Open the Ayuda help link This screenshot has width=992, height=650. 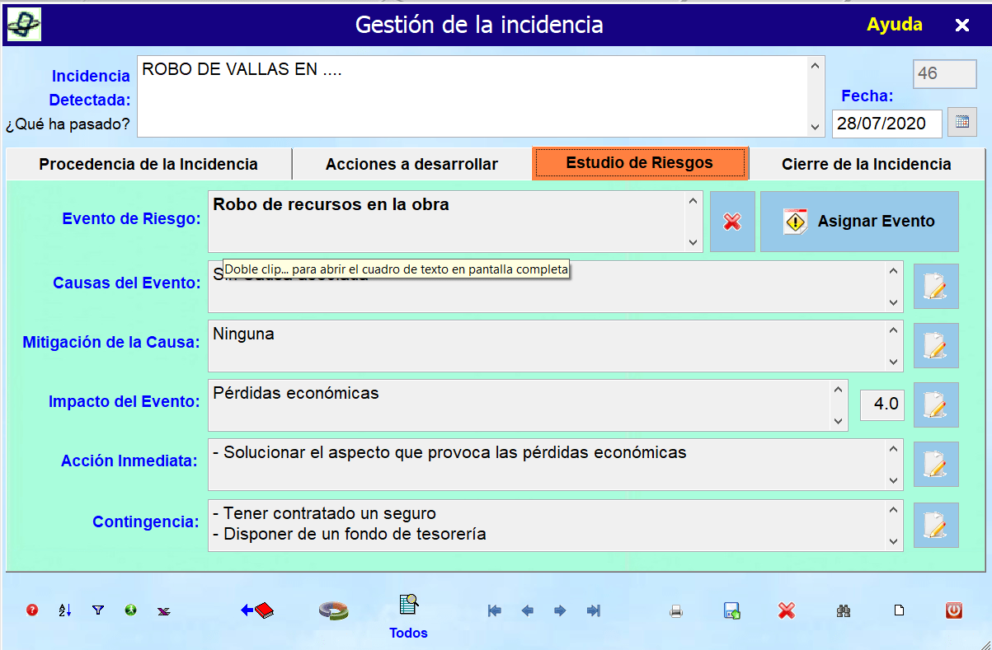pos(895,24)
